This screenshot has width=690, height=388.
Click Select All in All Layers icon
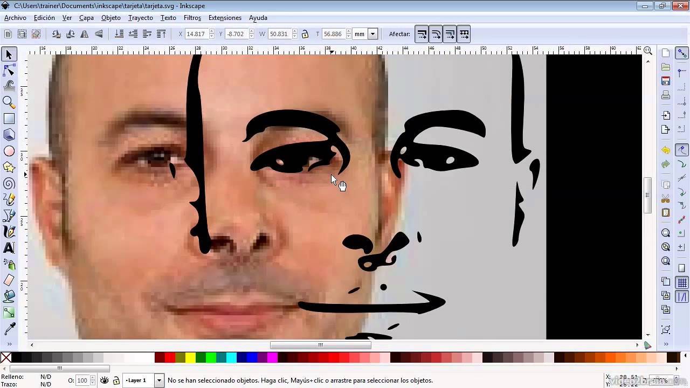22,34
